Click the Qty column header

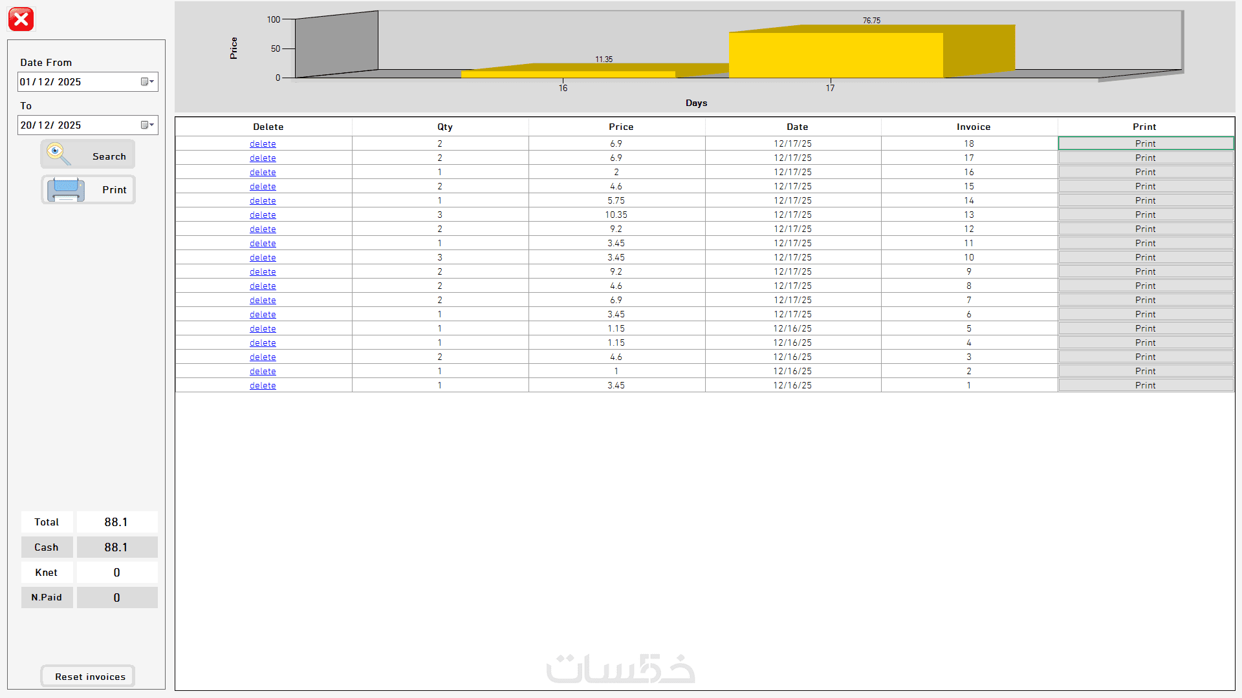pyautogui.click(x=444, y=127)
